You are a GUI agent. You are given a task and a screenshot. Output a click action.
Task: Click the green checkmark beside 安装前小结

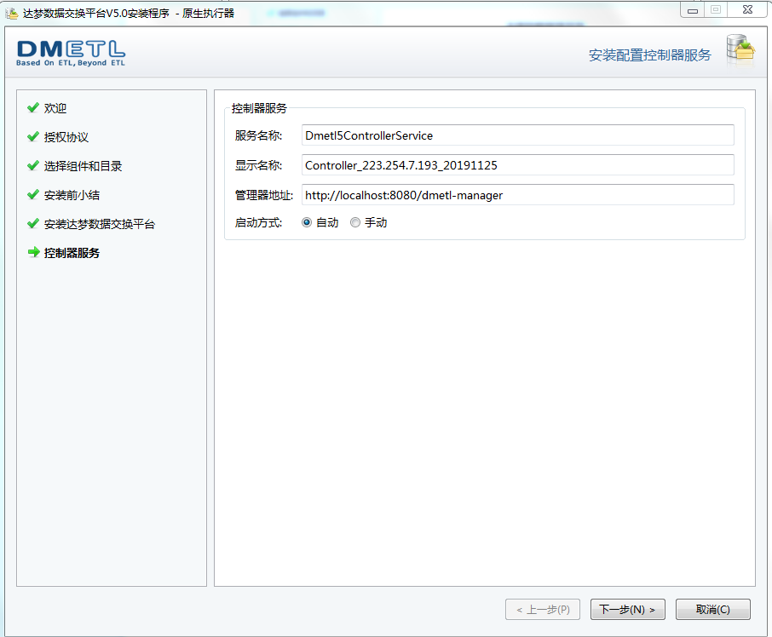click(33, 195)
